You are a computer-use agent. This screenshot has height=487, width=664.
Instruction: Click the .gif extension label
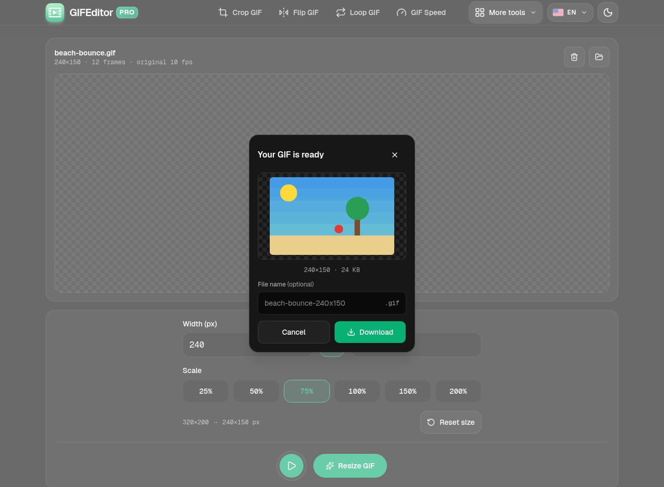pos(392,303)
